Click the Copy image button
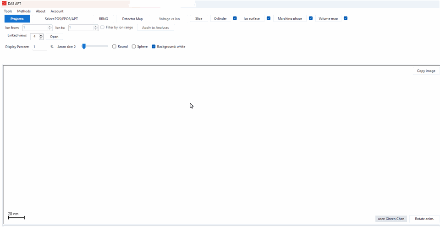This screenshot has width=440, height=227. [x=426, y=71]
